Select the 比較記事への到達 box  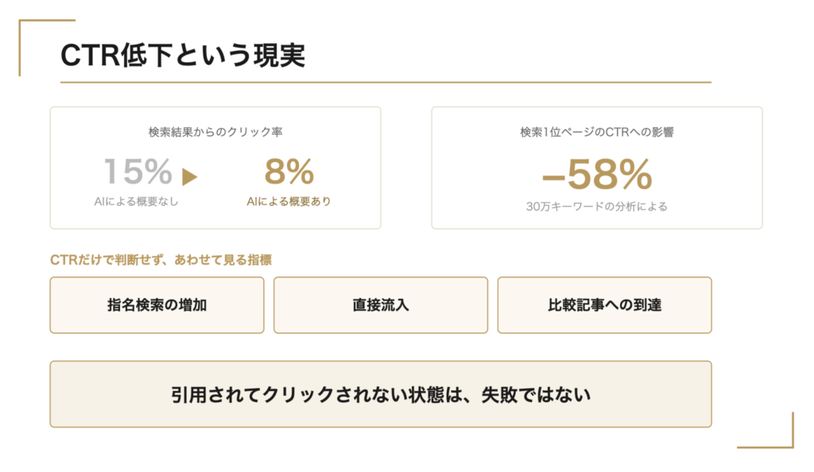tap(604, 305)
